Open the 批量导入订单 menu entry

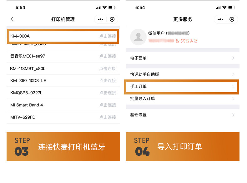point(183,99)
